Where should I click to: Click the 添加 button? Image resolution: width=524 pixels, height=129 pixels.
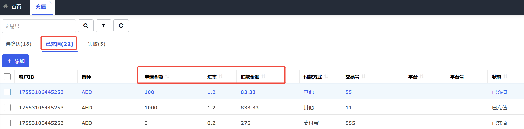pyautogui.click(x=15, y=61)
